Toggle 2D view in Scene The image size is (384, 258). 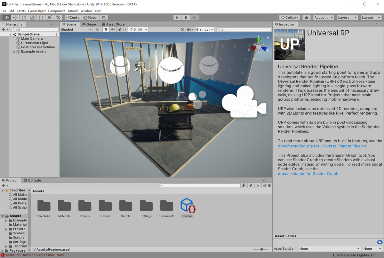(x=98, y=29)
